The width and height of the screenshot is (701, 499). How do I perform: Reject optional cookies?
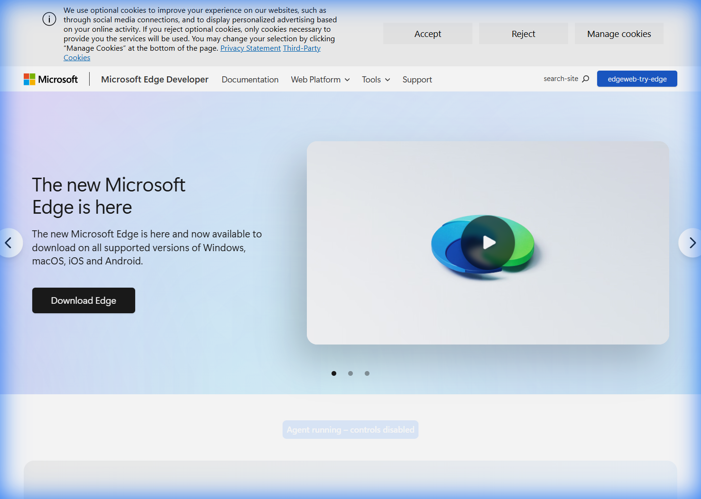(x=523, y=33)
